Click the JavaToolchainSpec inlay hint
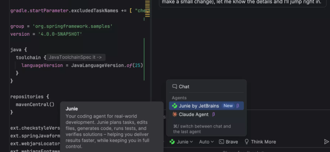The height and width of the screenshot is (152, 330). point(75,57)
